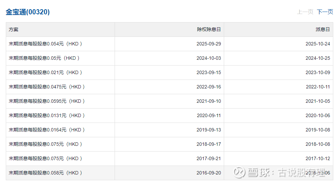Click the 上一页 previous page link
This screenshot has width=335, height=183.
[305, 12]
